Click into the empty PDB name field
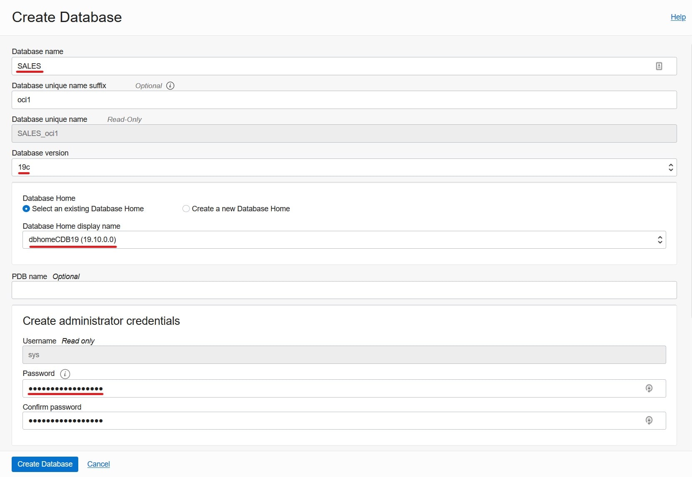 (333, 290)
